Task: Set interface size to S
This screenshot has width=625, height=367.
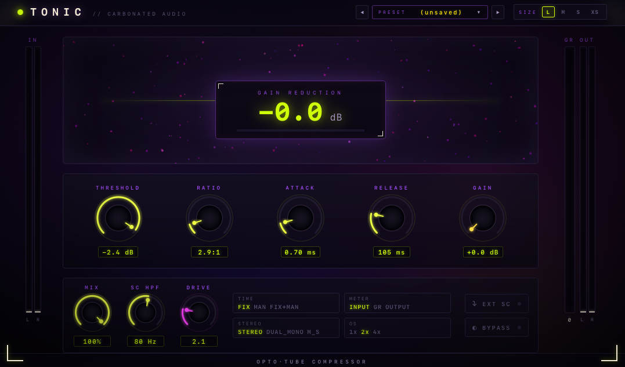Action: 579,12
